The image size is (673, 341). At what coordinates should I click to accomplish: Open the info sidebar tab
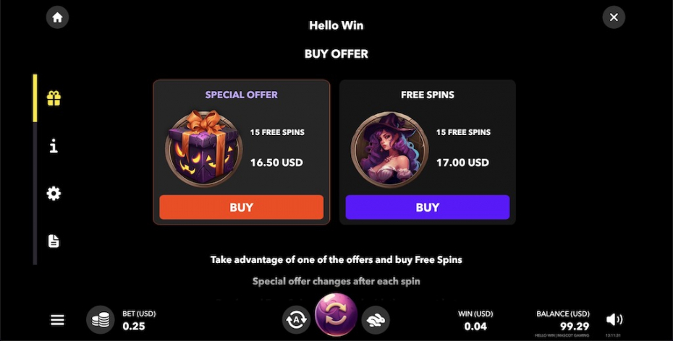(54, 146)
